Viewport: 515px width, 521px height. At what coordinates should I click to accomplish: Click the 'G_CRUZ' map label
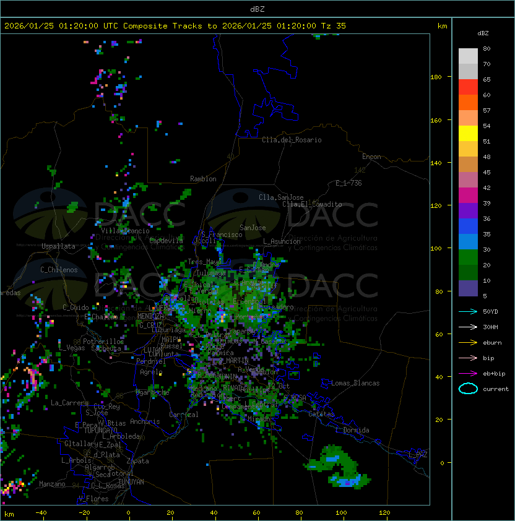coord(150,325)
